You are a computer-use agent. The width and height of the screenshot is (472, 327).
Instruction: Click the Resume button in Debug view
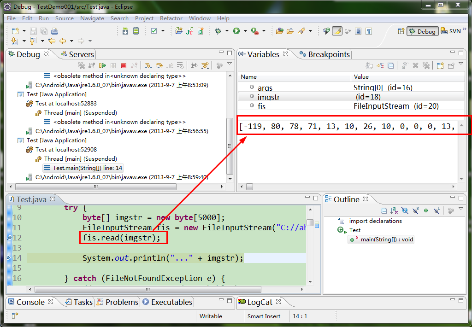click(x=103, y=65)
